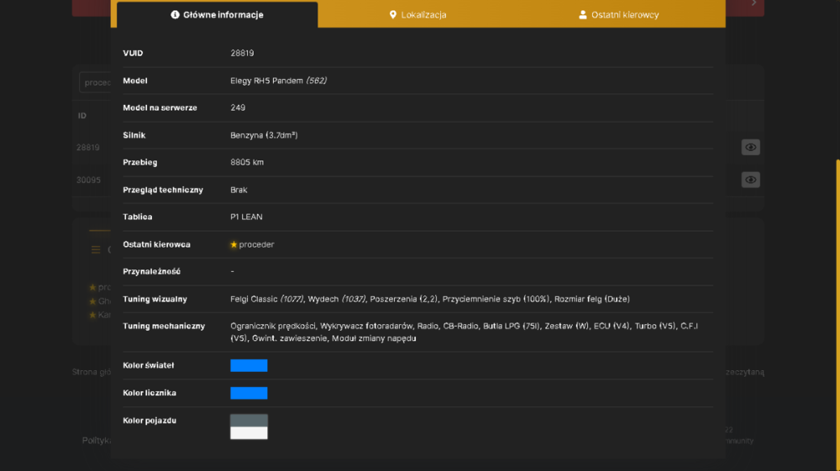This screenshot has width=840, height=471.
Task: Open the Polityka footer link
Action: [x=97, y=441]
